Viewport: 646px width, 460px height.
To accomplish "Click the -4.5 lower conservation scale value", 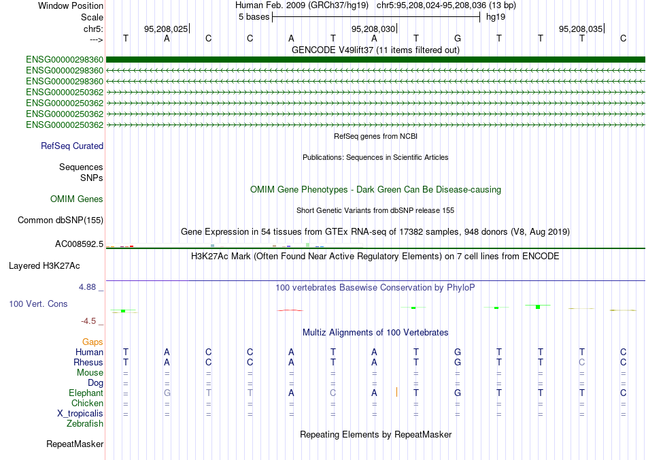I will (88, 321).
